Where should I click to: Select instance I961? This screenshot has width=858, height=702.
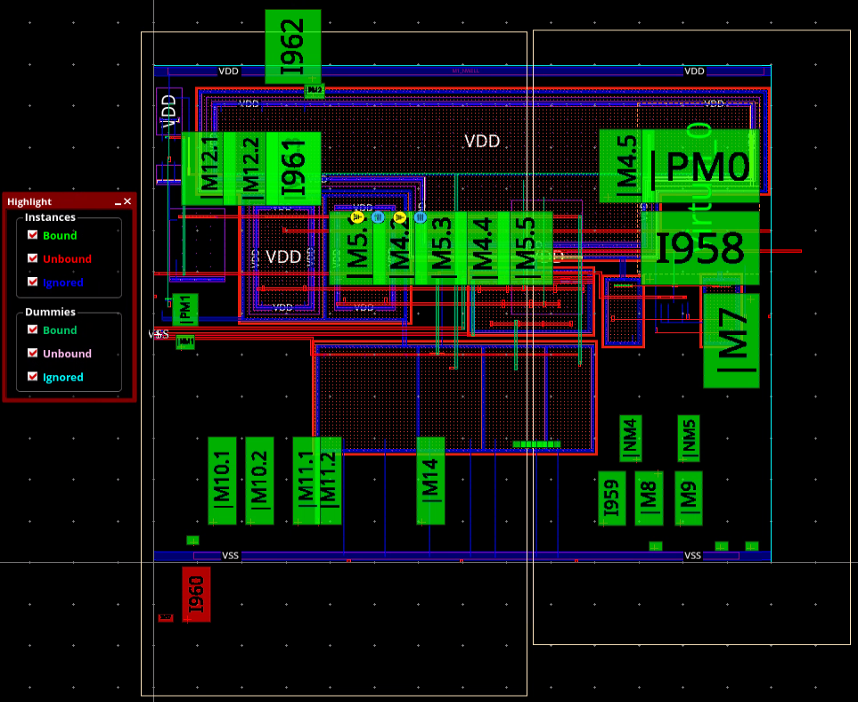tap(293, 168)
